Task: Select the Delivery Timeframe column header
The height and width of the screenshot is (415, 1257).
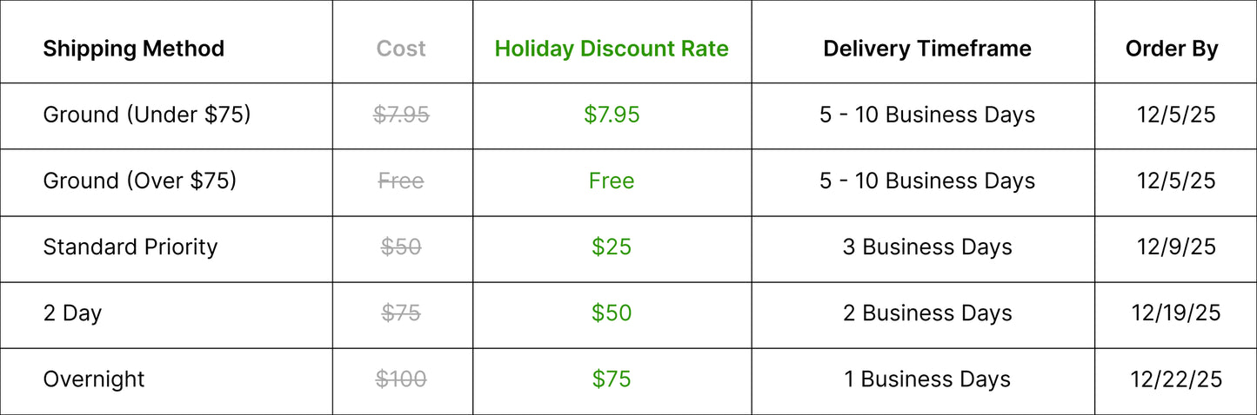Action: pyautogui.click(x=926, y=49)
